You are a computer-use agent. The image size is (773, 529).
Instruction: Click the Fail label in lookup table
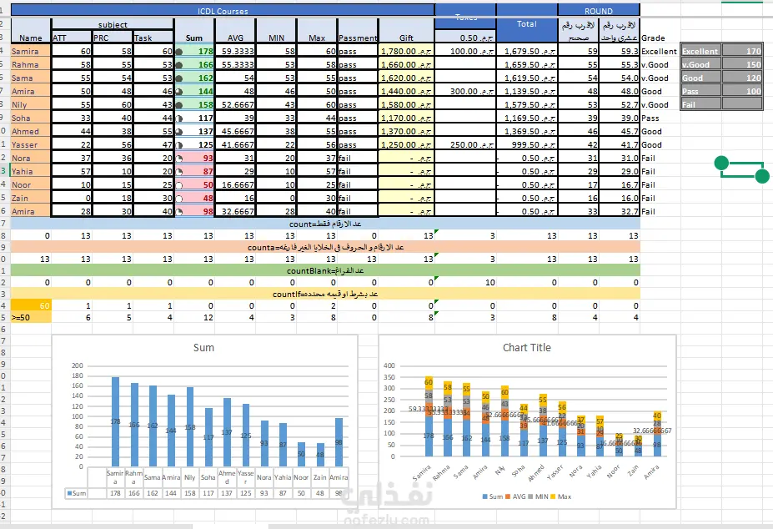coord(700,104)
